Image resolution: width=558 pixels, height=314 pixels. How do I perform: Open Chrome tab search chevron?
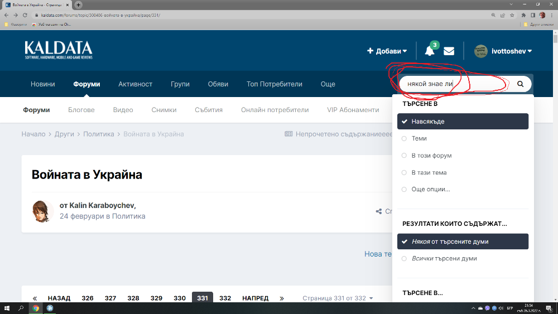(x=511, y=4)
